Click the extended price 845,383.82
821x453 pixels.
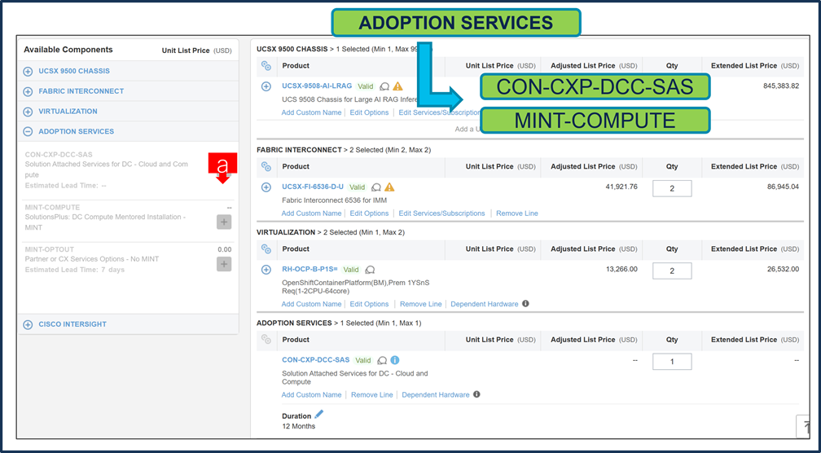coord(781,86)
